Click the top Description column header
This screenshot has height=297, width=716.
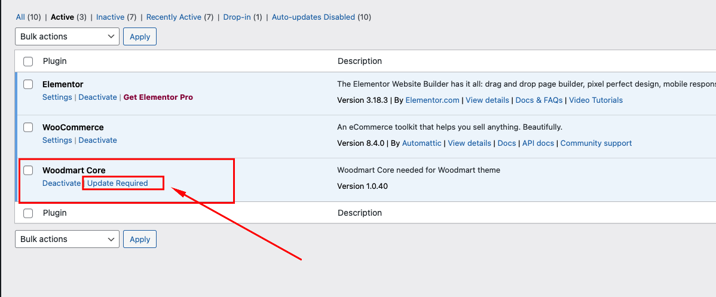click(x=360, y=61)
